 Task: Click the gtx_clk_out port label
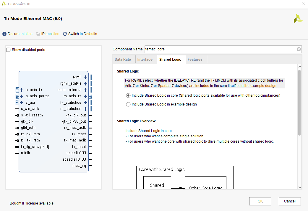click(76, 115)
